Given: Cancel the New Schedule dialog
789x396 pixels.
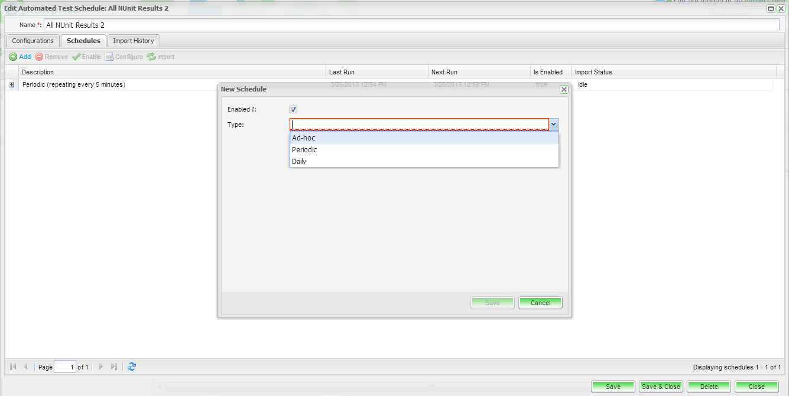Looking at the screenshot, I should [540, 303].
